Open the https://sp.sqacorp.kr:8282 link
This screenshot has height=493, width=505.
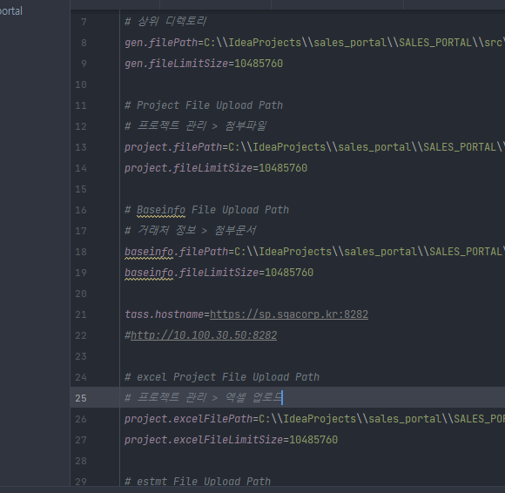pos(289,314)
